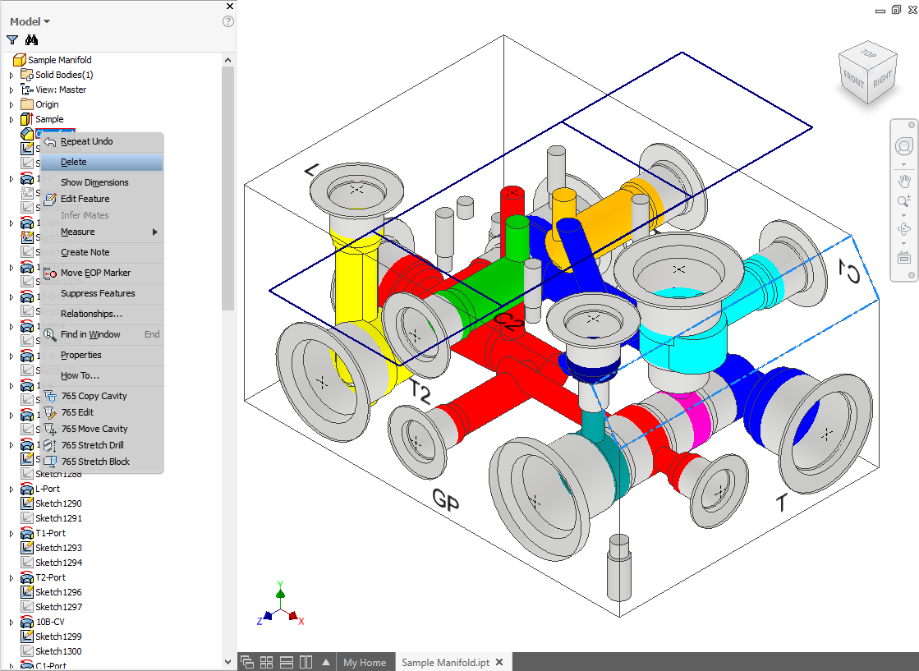Choose Delete from the context menu
919x671 pixels.
pos(74,162)
